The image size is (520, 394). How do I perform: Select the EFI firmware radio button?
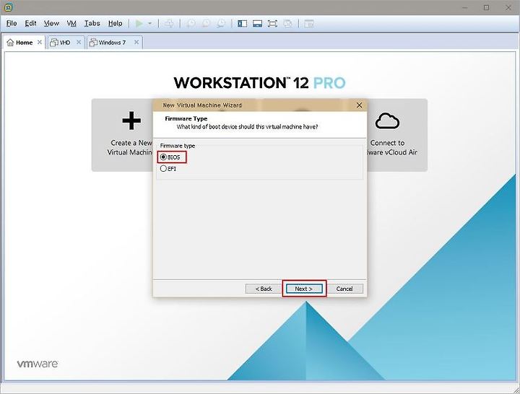coord(163,168)
